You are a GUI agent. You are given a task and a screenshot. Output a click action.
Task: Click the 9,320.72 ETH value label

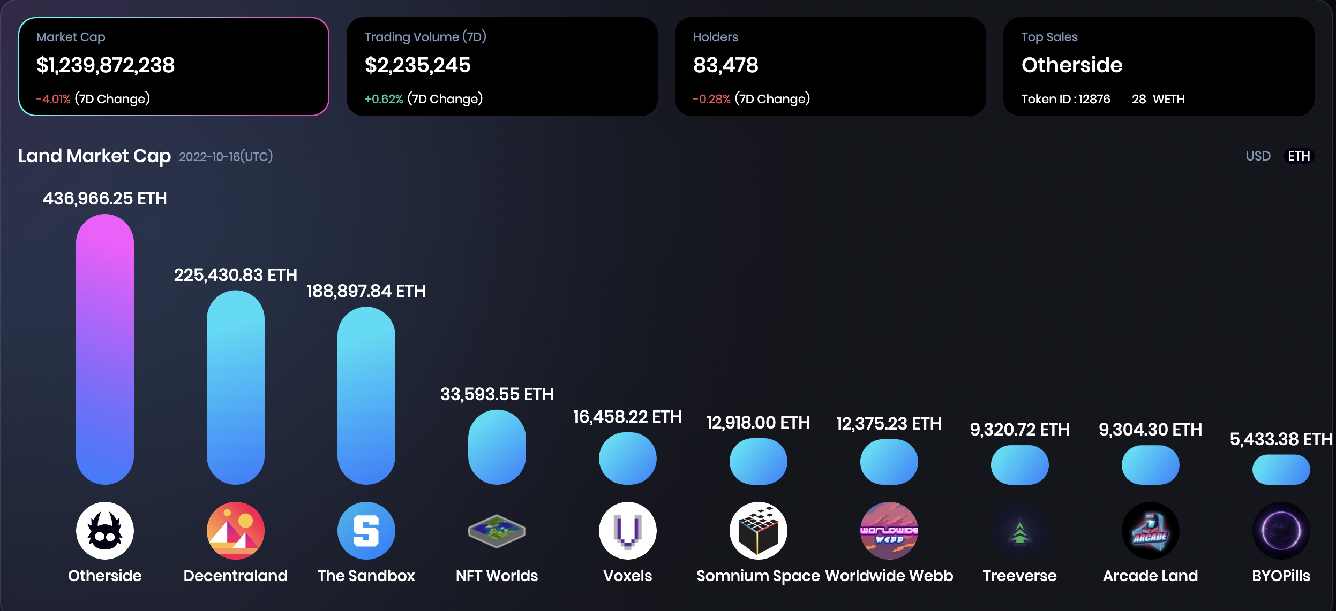[1020, 430]
